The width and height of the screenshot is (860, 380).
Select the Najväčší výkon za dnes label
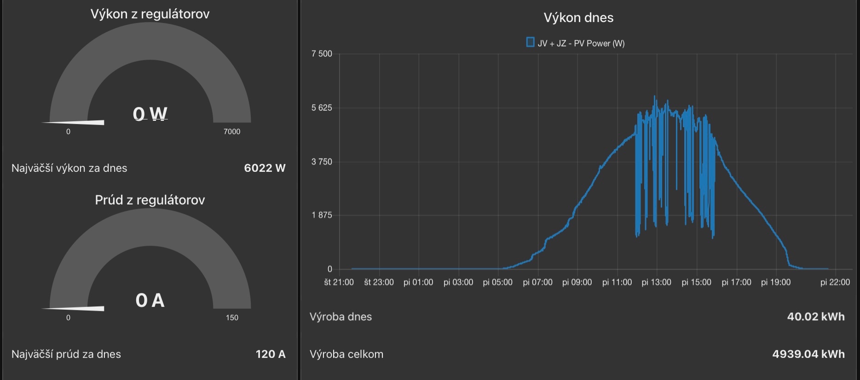coord(69,168)
